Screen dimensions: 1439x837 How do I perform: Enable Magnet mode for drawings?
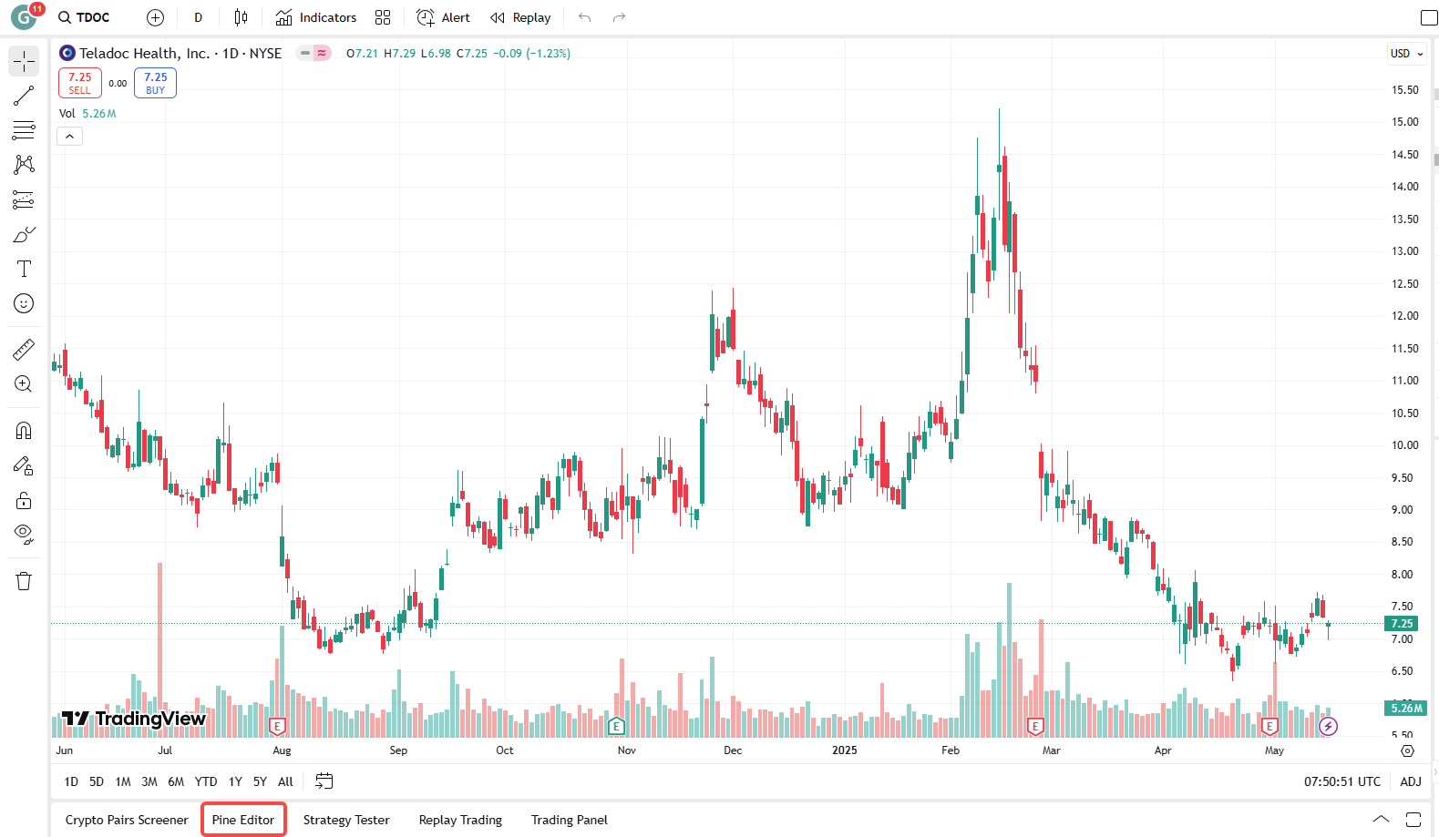click(x=24, y=431)
